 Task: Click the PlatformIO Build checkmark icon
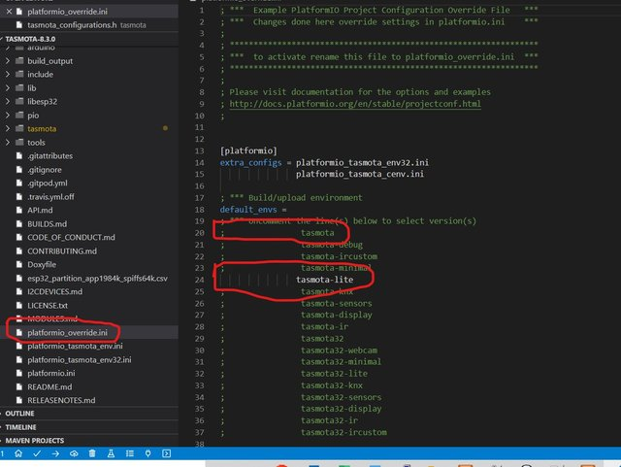click(37, 453)
